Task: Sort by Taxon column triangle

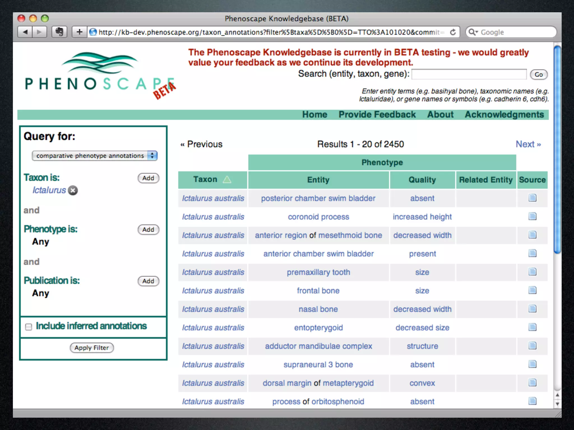Action: pyautogui.click(x=227, y=179)
